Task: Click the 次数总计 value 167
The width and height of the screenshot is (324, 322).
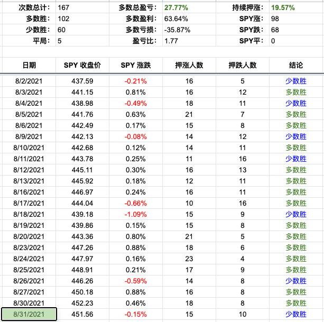Action: click(69, 8)
